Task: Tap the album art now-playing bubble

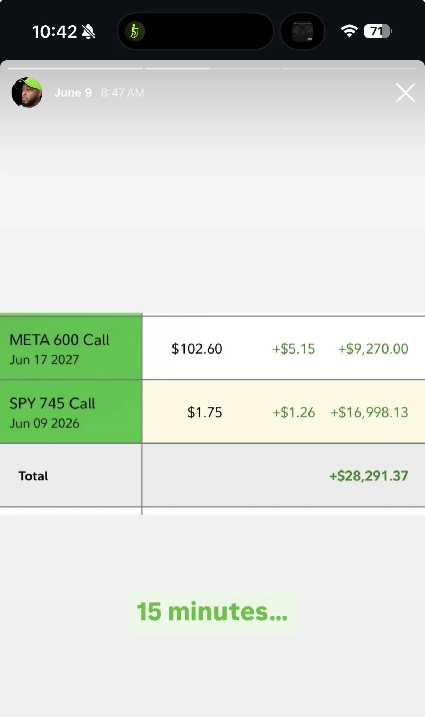Action: point(302,31)
